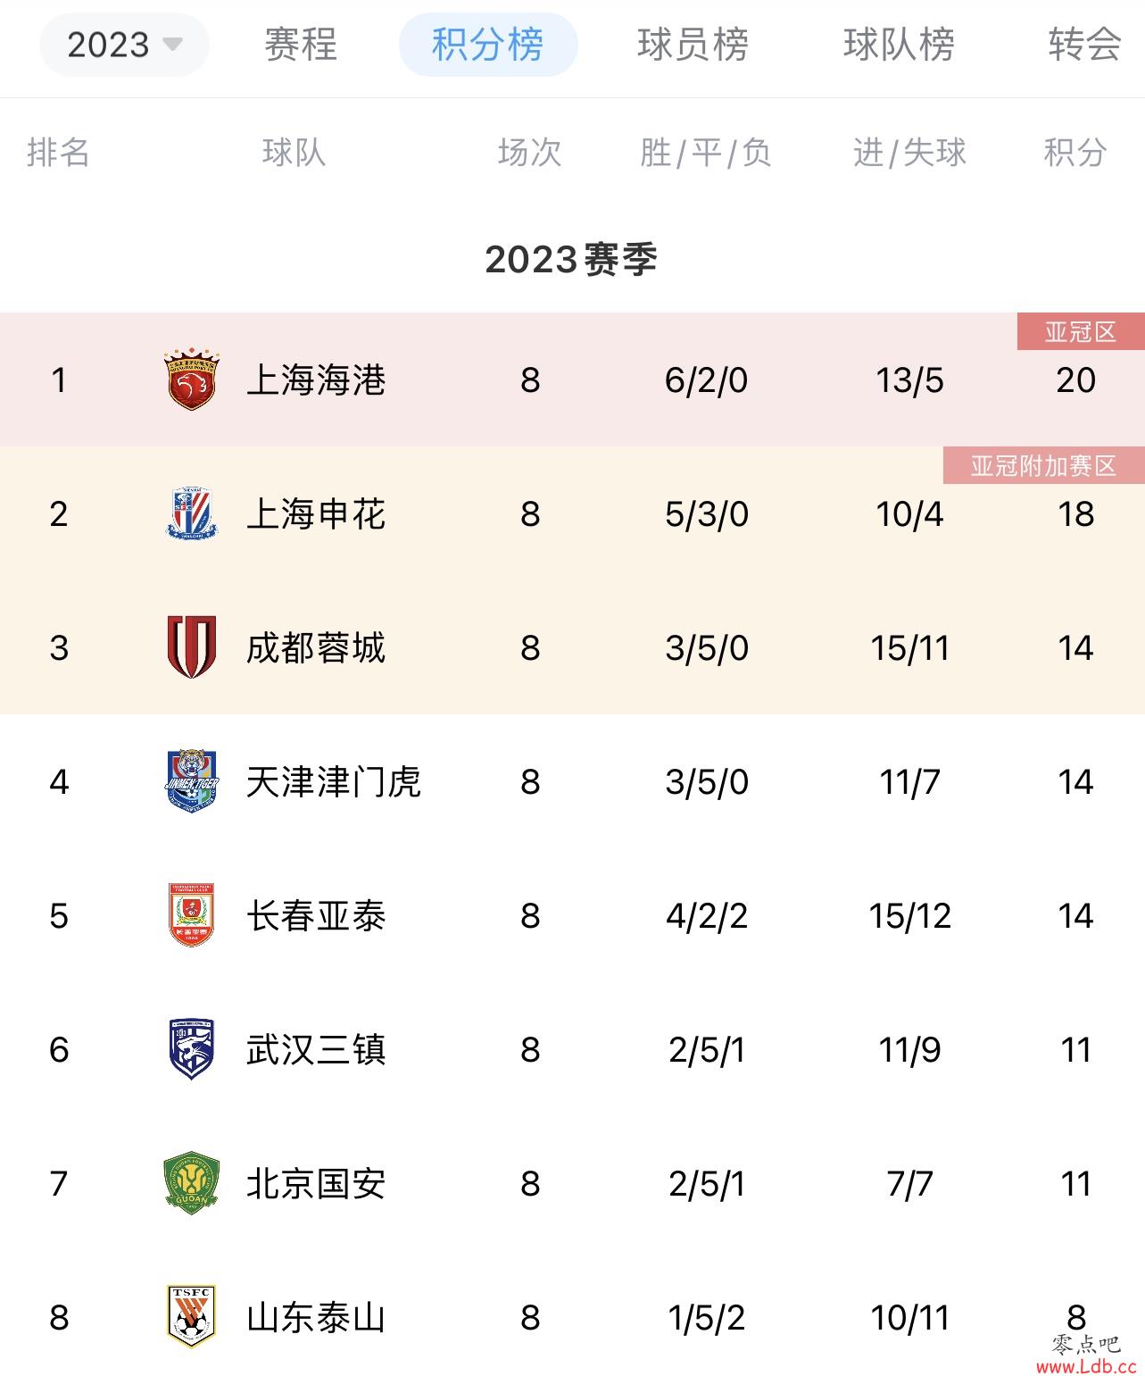Tap the 北京国安 green badge

pos(192,1183)
